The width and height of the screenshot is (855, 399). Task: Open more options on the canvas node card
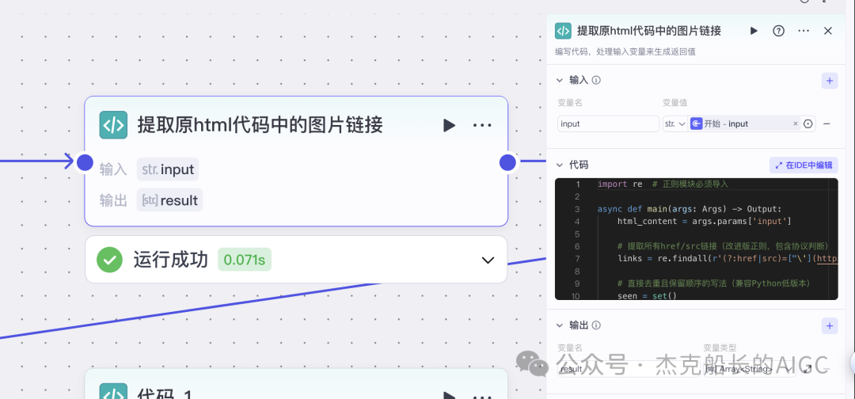482,125
